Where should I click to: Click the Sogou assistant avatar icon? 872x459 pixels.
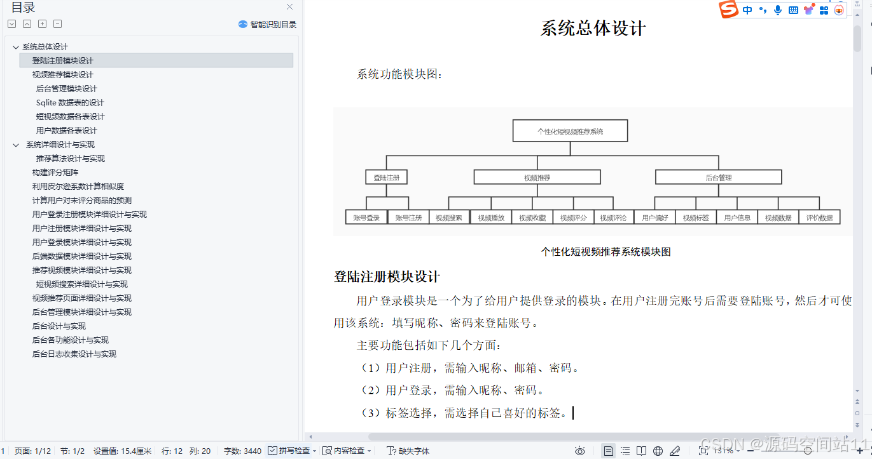click(x=839, y=10)
